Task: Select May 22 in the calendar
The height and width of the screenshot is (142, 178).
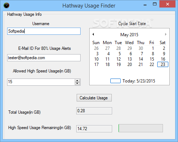Action: (x=152, y=65)
